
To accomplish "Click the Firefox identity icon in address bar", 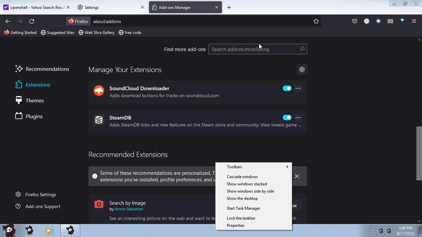I will point(78,21).
